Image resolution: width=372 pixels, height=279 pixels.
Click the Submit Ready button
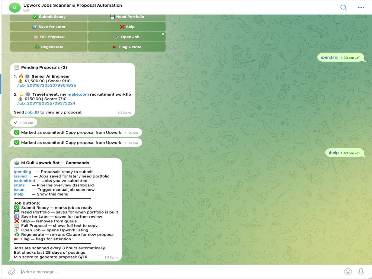coord(49,17)
